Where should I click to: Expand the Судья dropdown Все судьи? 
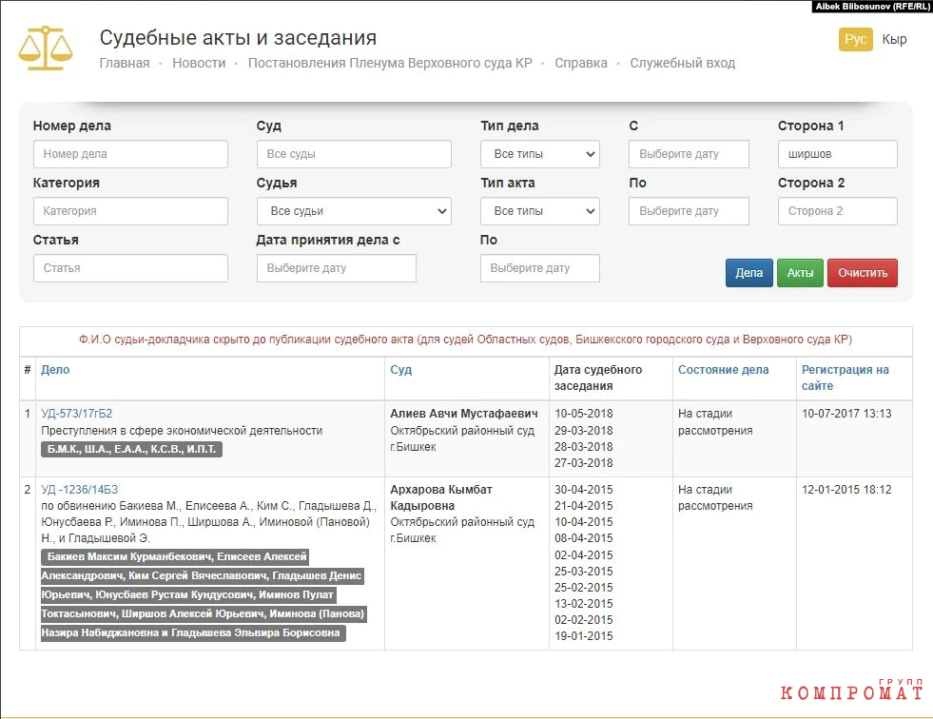click(x=354, y=211)
